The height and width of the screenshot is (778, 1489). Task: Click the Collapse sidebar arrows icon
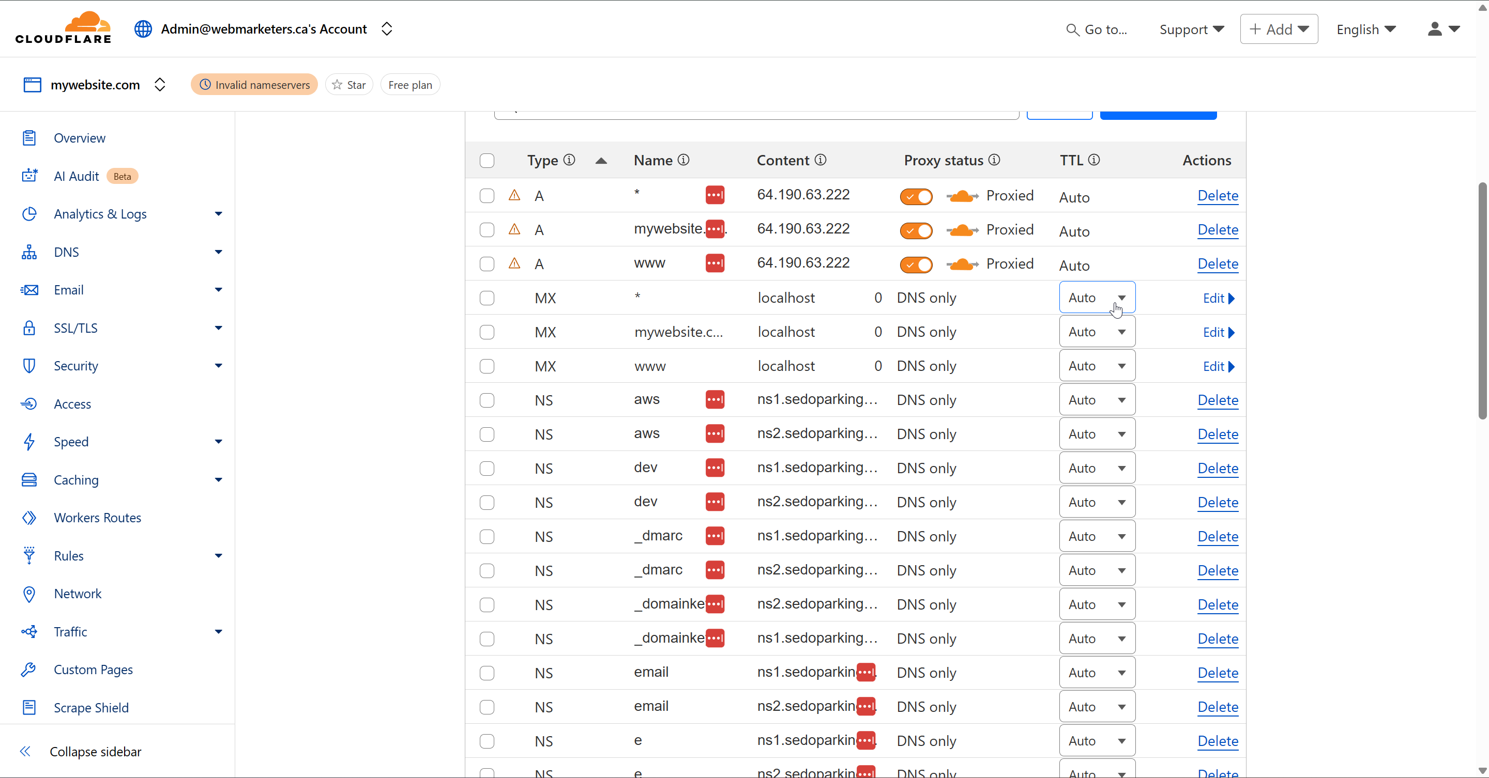pos(25,752)
